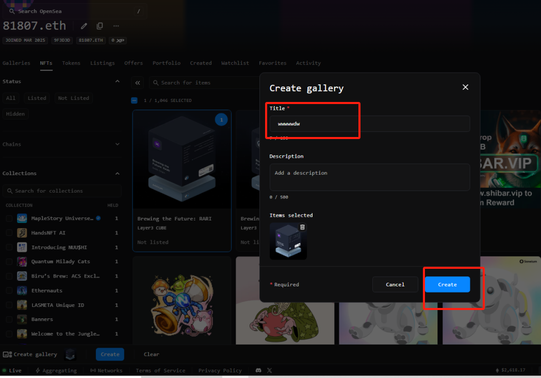
Task: Close the Create gallery dialog
Action: [465, 87]
